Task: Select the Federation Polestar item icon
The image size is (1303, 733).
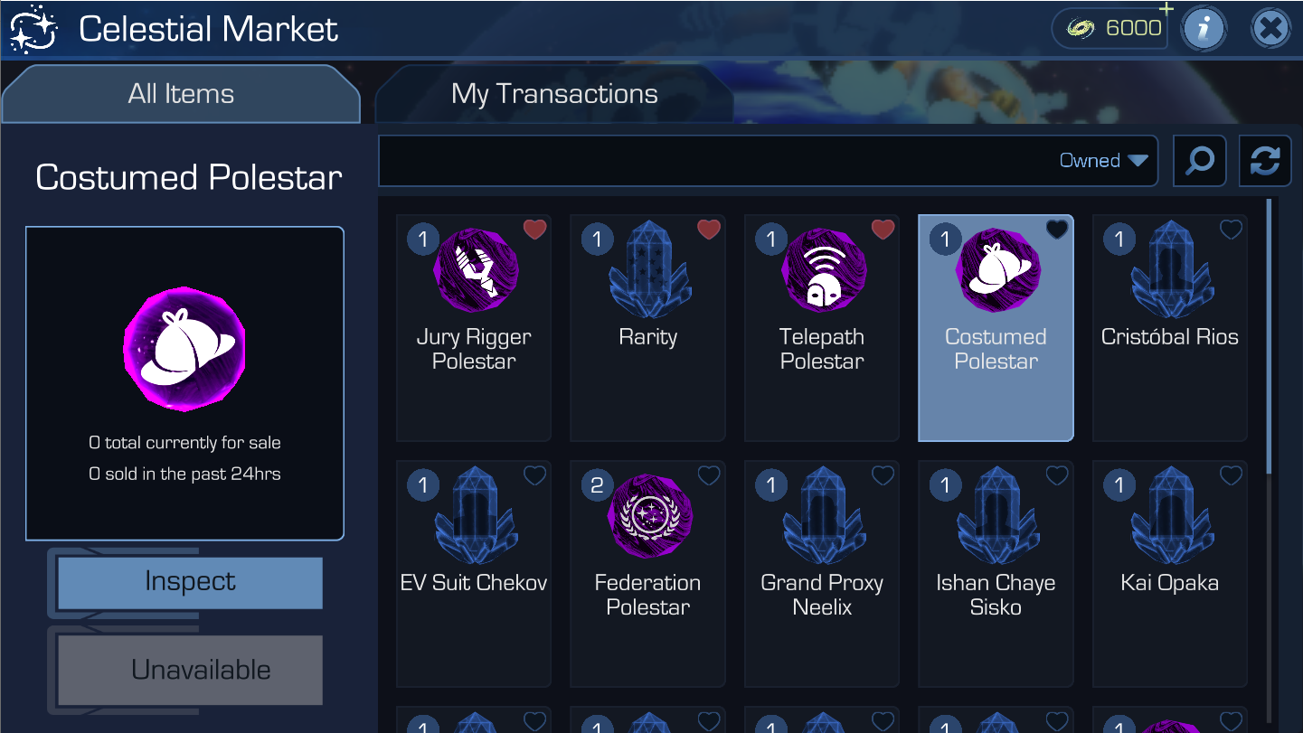Action: pos(648,515)
